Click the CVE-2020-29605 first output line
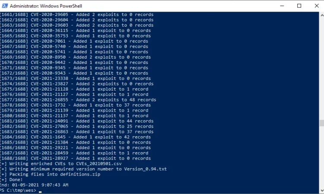 (76, 15)
